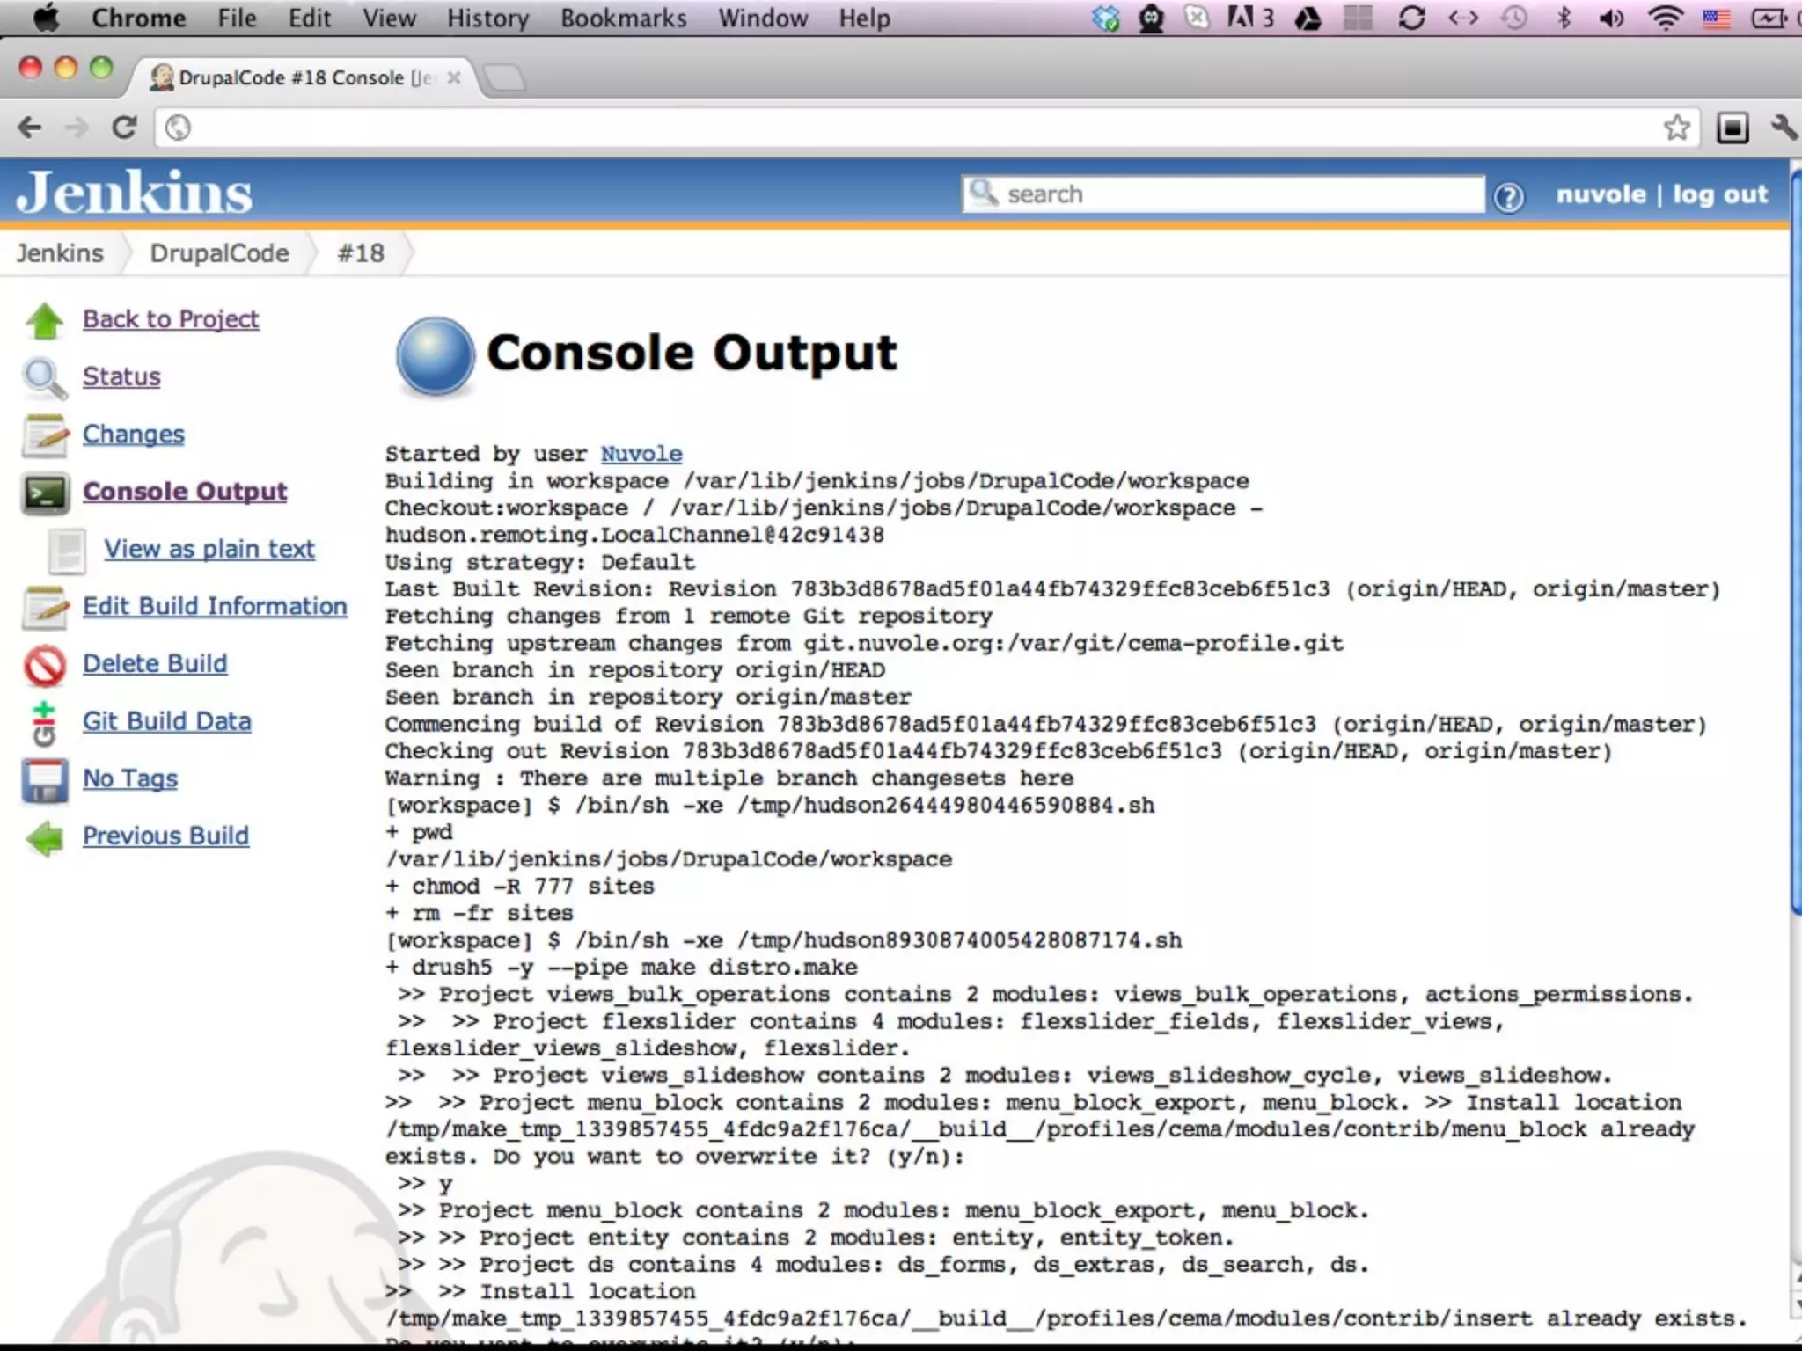Click the green Previous Build arrow icon
1802x1351 pixels.
pos(44,837)
